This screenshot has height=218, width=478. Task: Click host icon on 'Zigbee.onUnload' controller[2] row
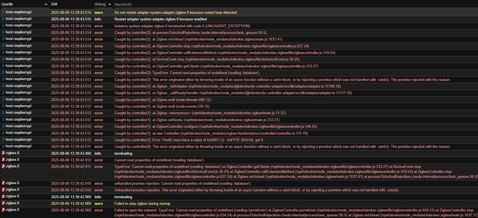point(3,39)
